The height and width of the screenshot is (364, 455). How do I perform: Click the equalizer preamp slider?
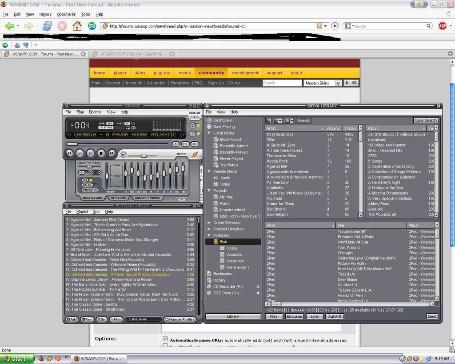pyautogui.click(x=107, y=176)
